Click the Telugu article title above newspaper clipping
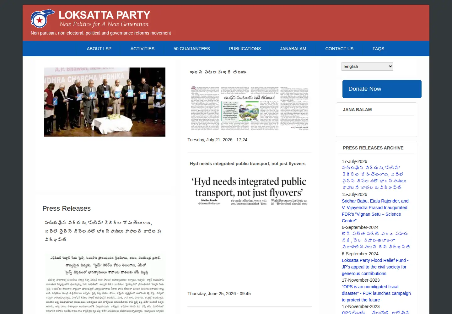The width and height of the screenshot is (452, 314). [x=218, y=72]
